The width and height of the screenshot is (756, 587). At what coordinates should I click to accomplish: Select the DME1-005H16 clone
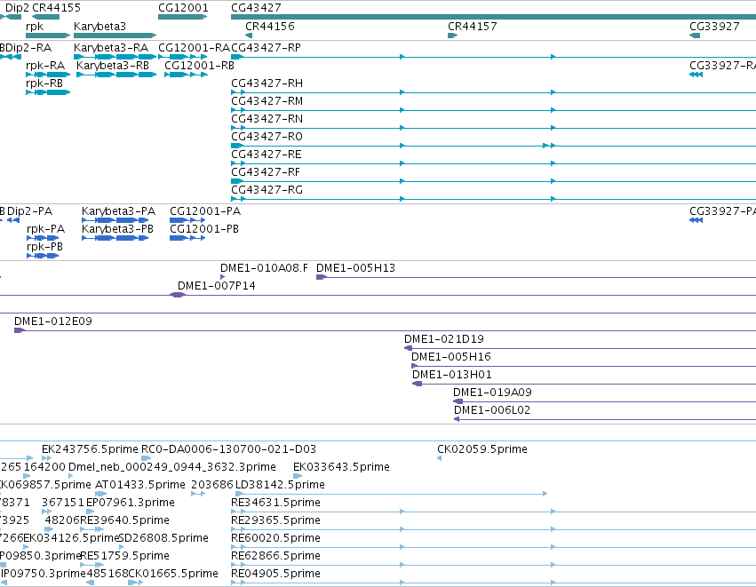point(451,358)
